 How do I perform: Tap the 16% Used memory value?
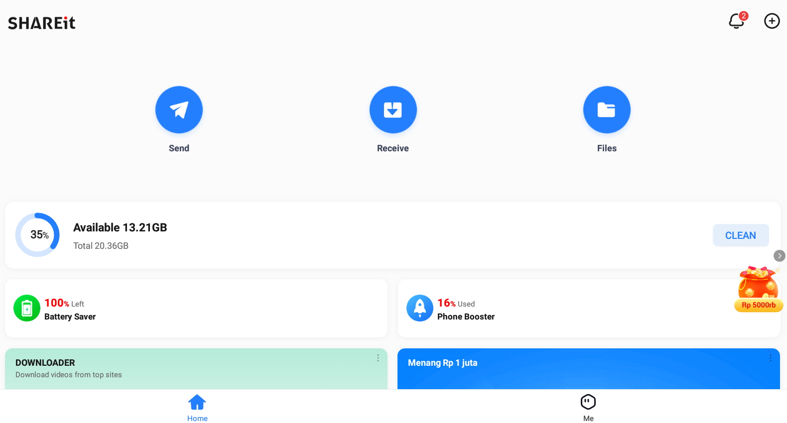456,303
